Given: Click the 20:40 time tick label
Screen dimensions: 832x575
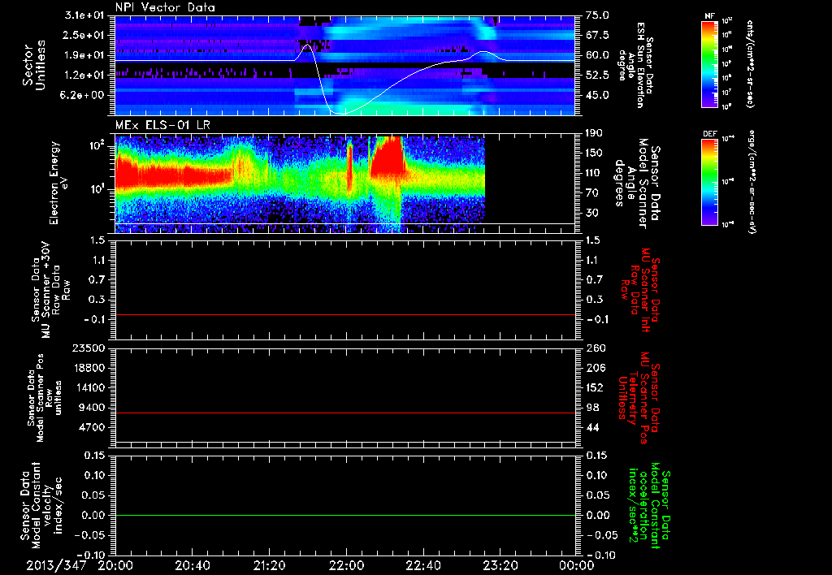Looking at the screenshot, I should click(192, 565).
